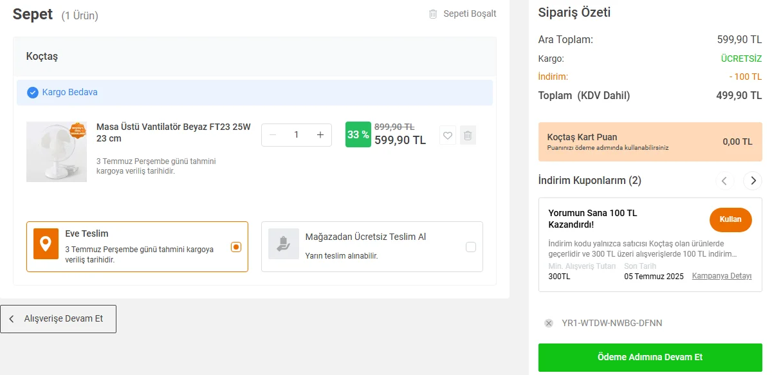Show next discount coupon

click(x=752, y=181)
